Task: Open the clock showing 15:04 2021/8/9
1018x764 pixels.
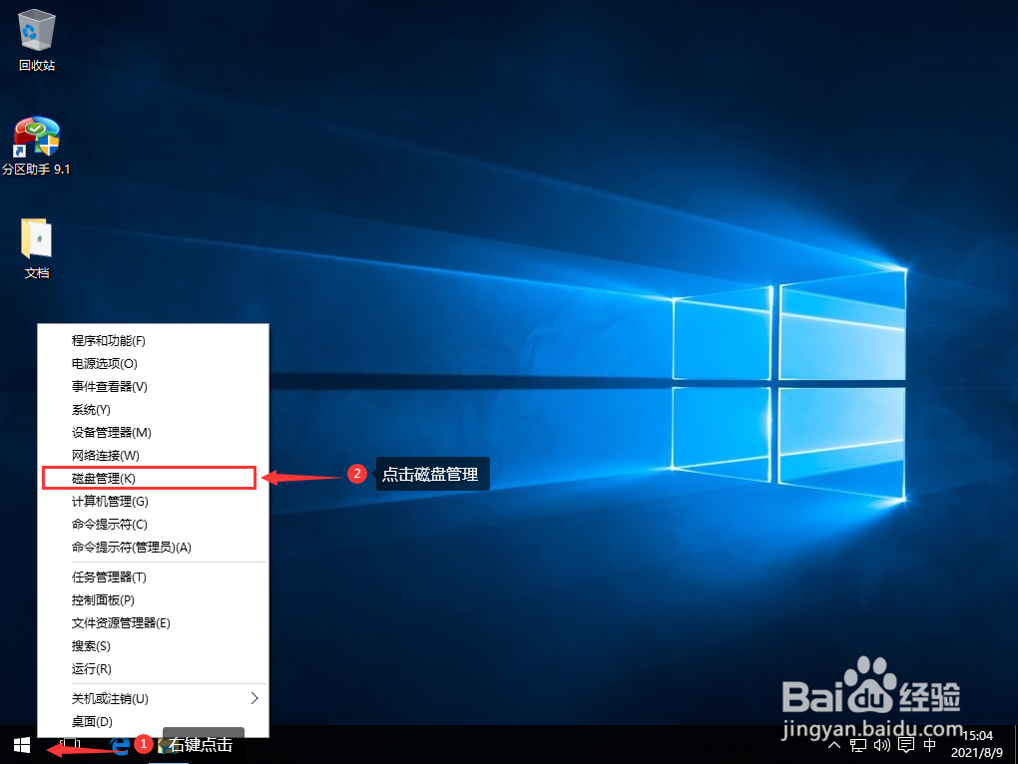Action: [977, 744]
